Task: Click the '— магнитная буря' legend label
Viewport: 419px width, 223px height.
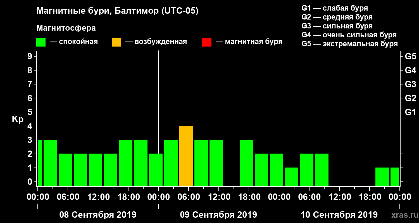Action: [x=249, y=42]
